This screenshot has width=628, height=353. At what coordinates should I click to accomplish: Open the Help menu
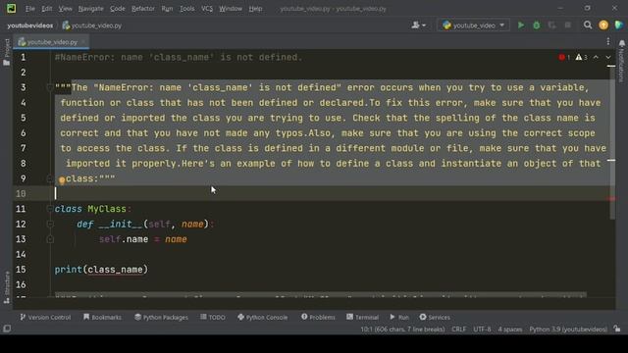tap(255, 9)
